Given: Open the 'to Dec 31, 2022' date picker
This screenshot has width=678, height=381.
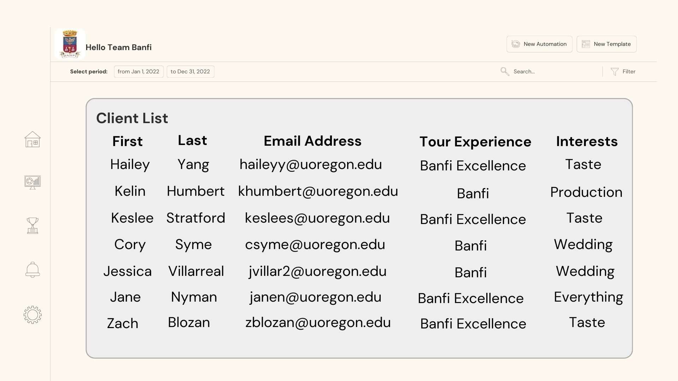Looking at the screenshot, I should pyautogui.click(x=190, y=72).
